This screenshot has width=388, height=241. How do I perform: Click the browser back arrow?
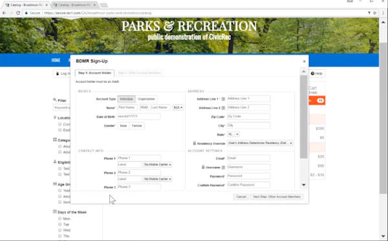pyautogui.click(x=5, y=13)
